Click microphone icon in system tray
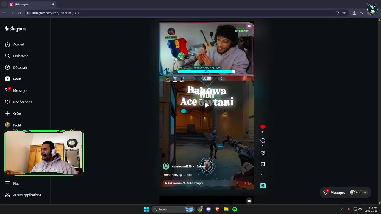 click(x=349, y=210)
